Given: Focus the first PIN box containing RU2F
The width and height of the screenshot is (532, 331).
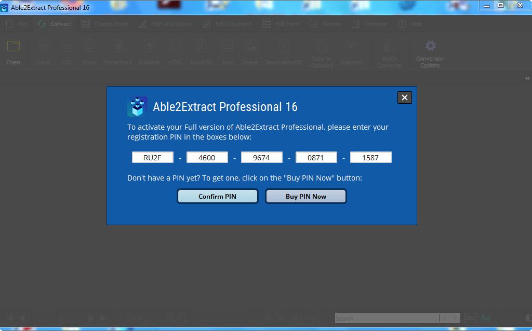Looking at the screenshot, I should coord(153,158).
